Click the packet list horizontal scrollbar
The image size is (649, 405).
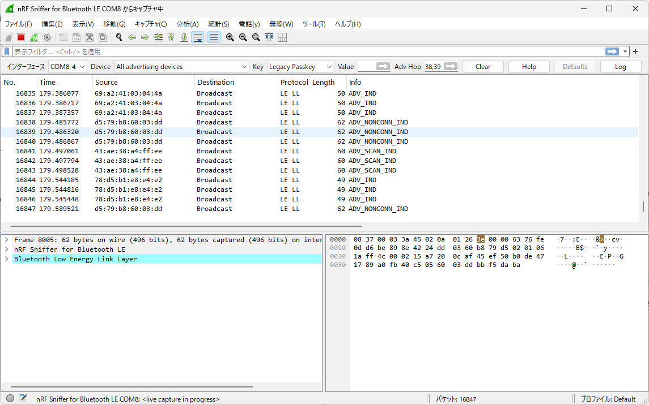click(186, 226)
